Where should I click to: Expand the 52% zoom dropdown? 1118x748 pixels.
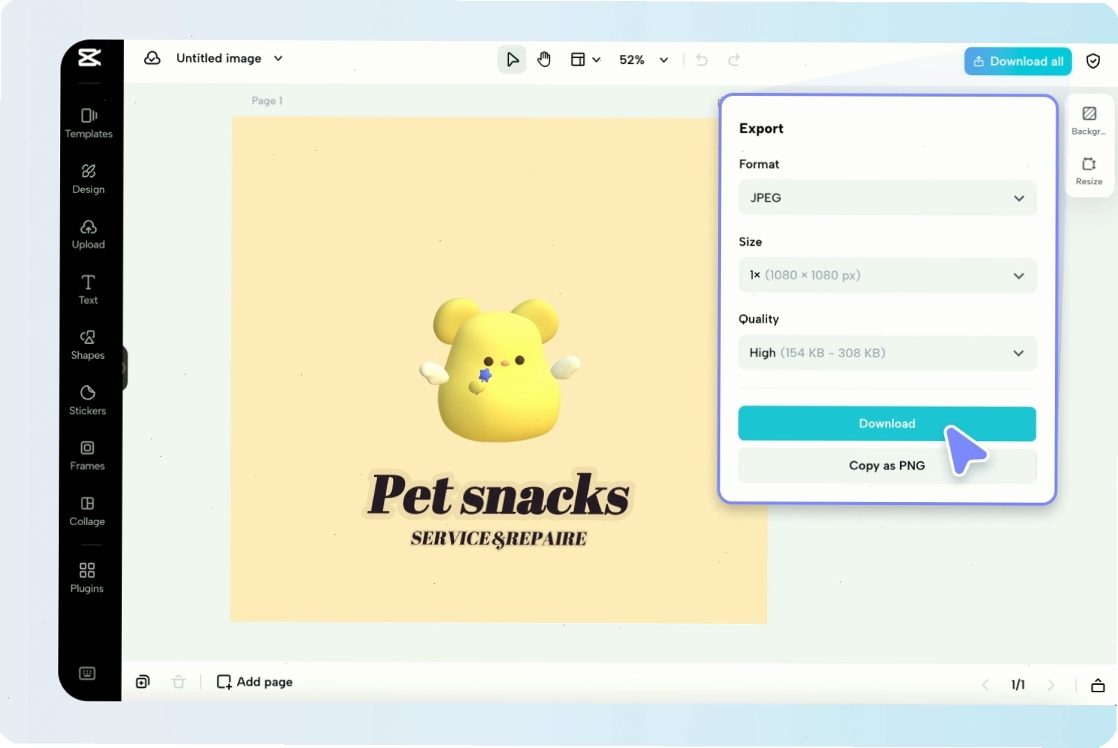pyautogui.click(x=644, y=59)
